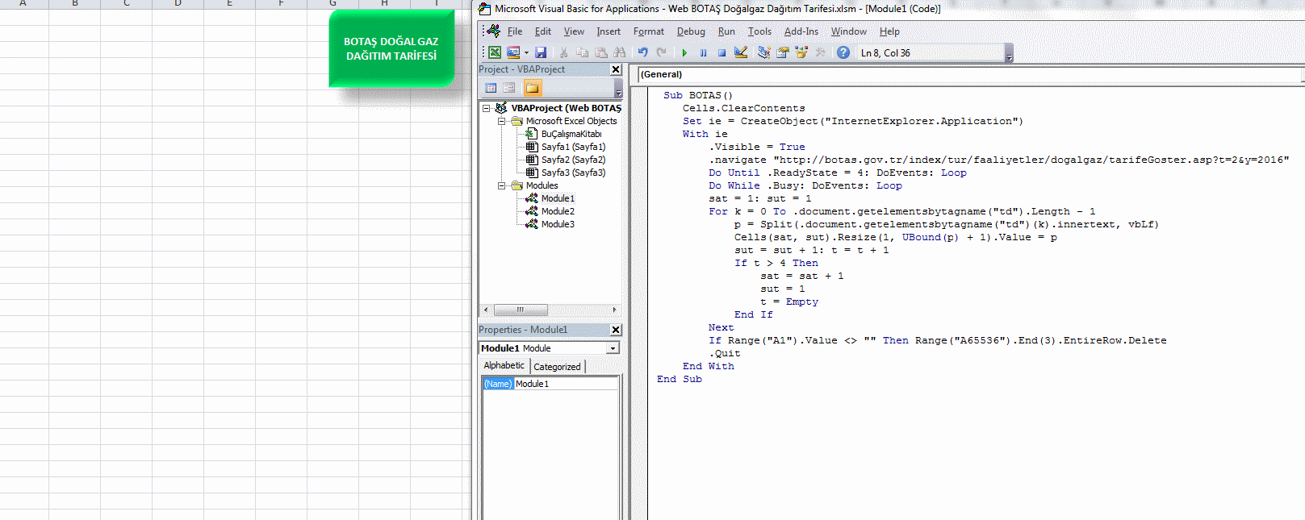Screen dimensions: 1305x520
Task: Run the macro with the green play icon
Action: point(684,52)
